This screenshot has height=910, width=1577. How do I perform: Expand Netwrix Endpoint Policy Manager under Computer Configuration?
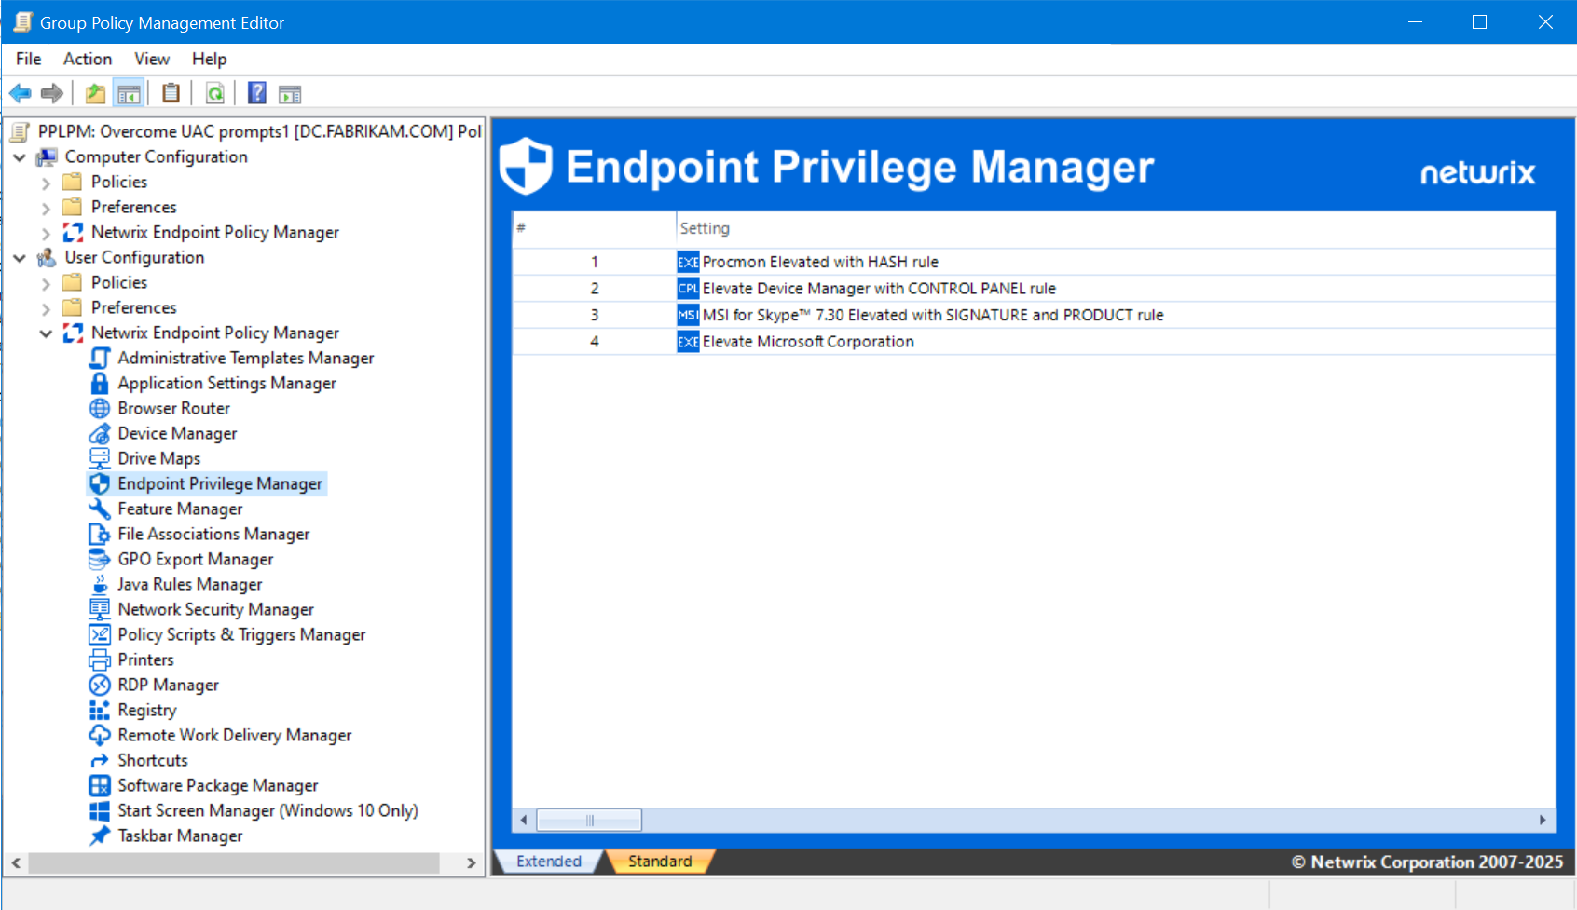46,233
